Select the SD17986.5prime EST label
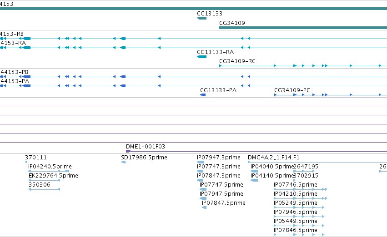The image size is (387, 237). [x=144, y=158]
